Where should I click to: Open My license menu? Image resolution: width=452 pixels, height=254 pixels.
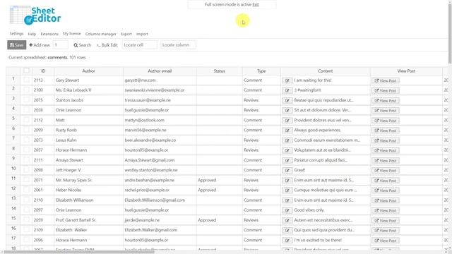(72, 34)
